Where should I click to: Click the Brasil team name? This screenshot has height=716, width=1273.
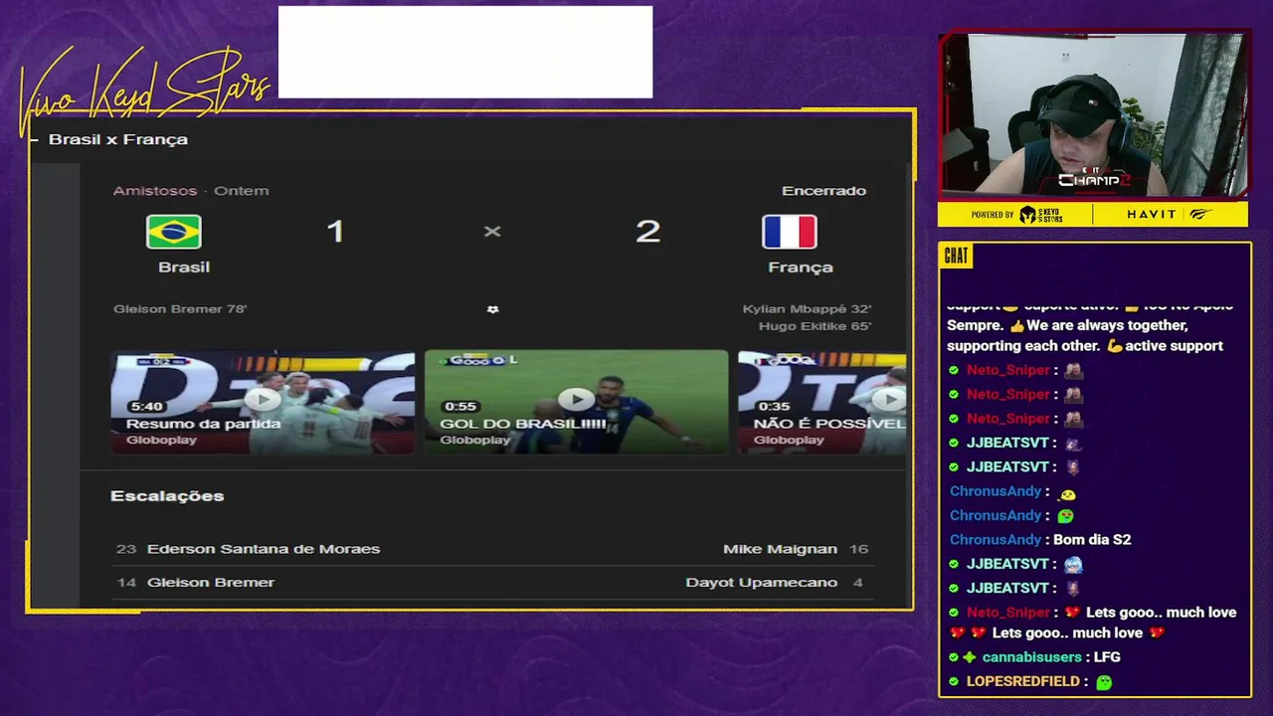tap(184, 267)
